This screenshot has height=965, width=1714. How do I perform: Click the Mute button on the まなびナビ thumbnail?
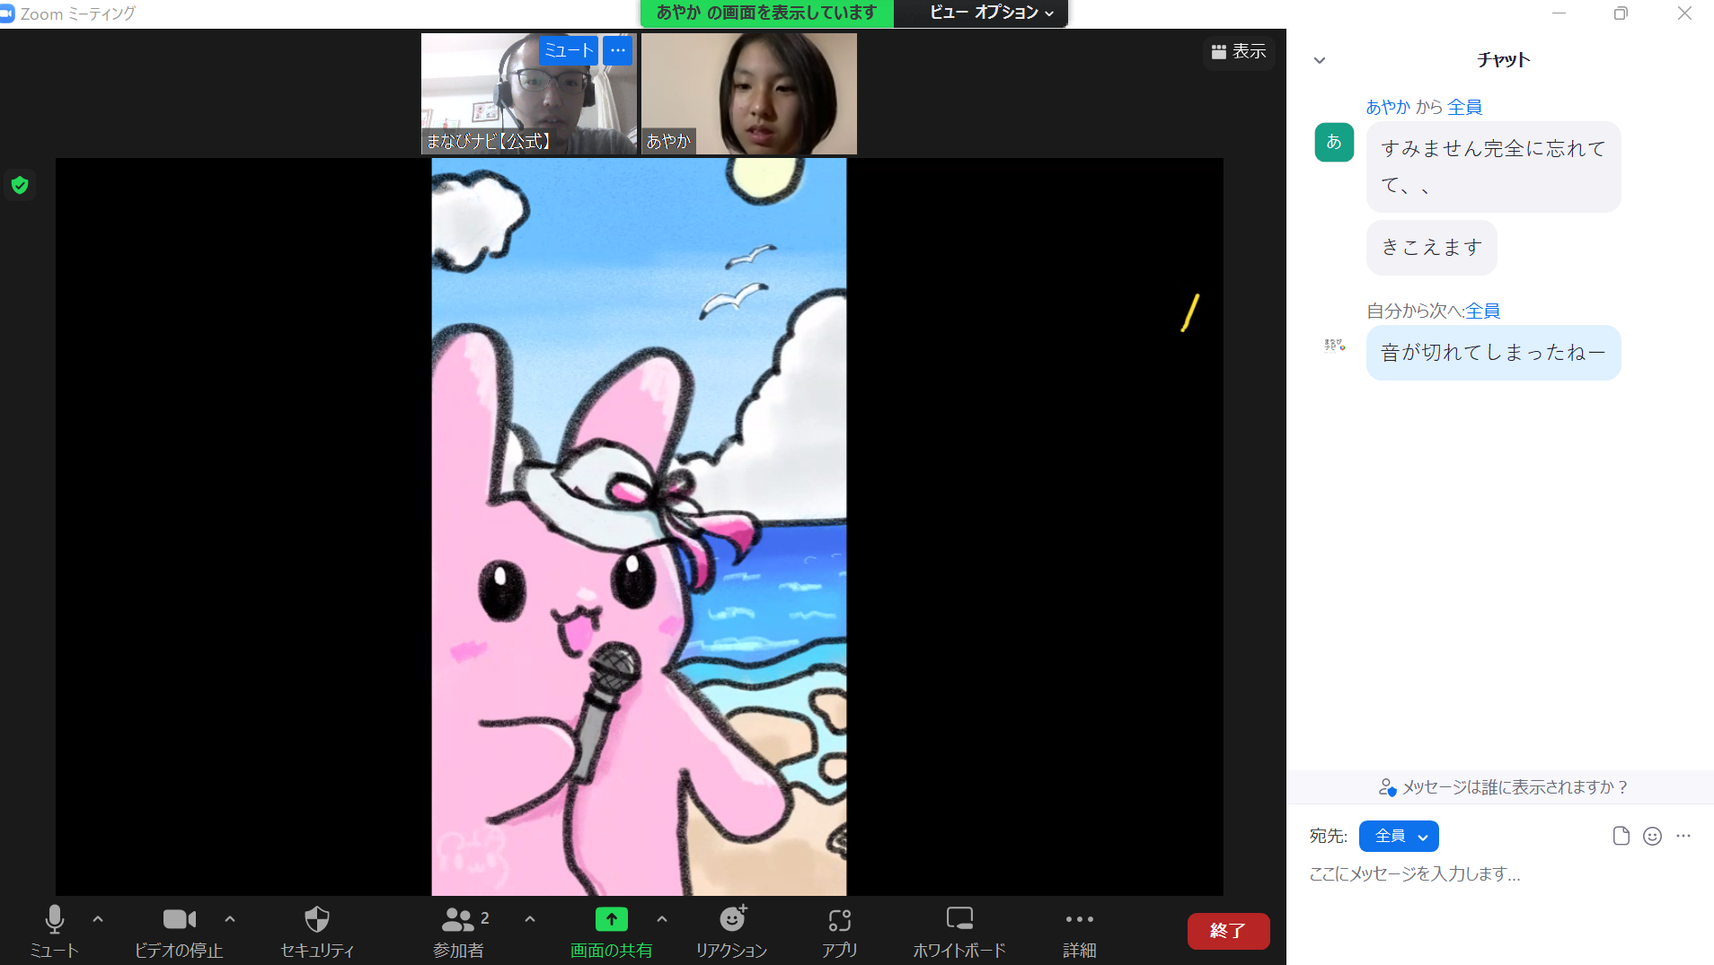[x=569, y=50]
